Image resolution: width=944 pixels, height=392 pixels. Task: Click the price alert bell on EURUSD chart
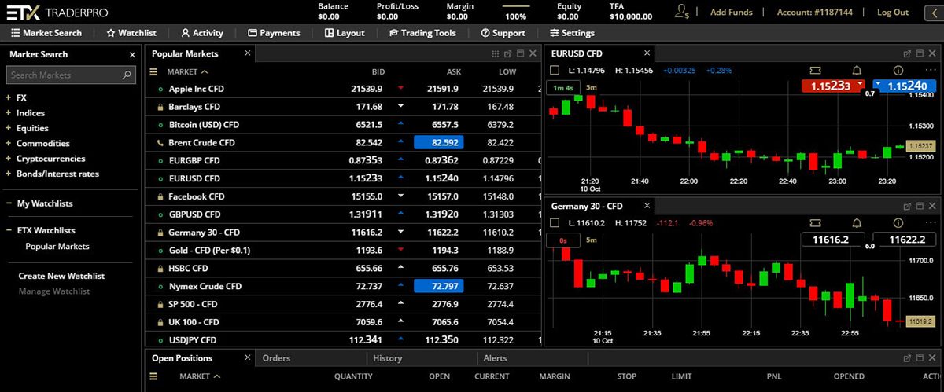pos(857,71)
